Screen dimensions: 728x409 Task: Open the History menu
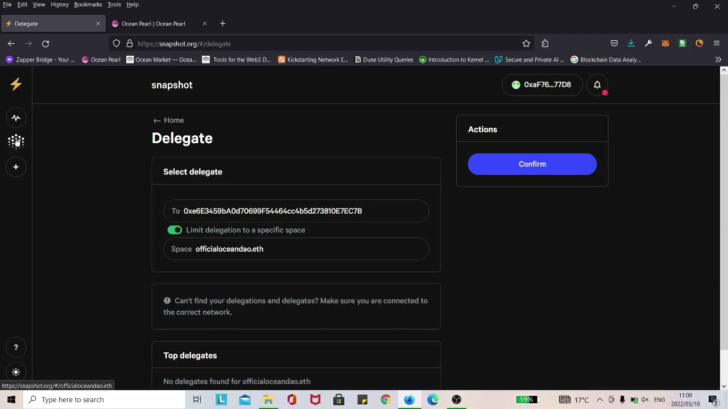pos(60,5)
